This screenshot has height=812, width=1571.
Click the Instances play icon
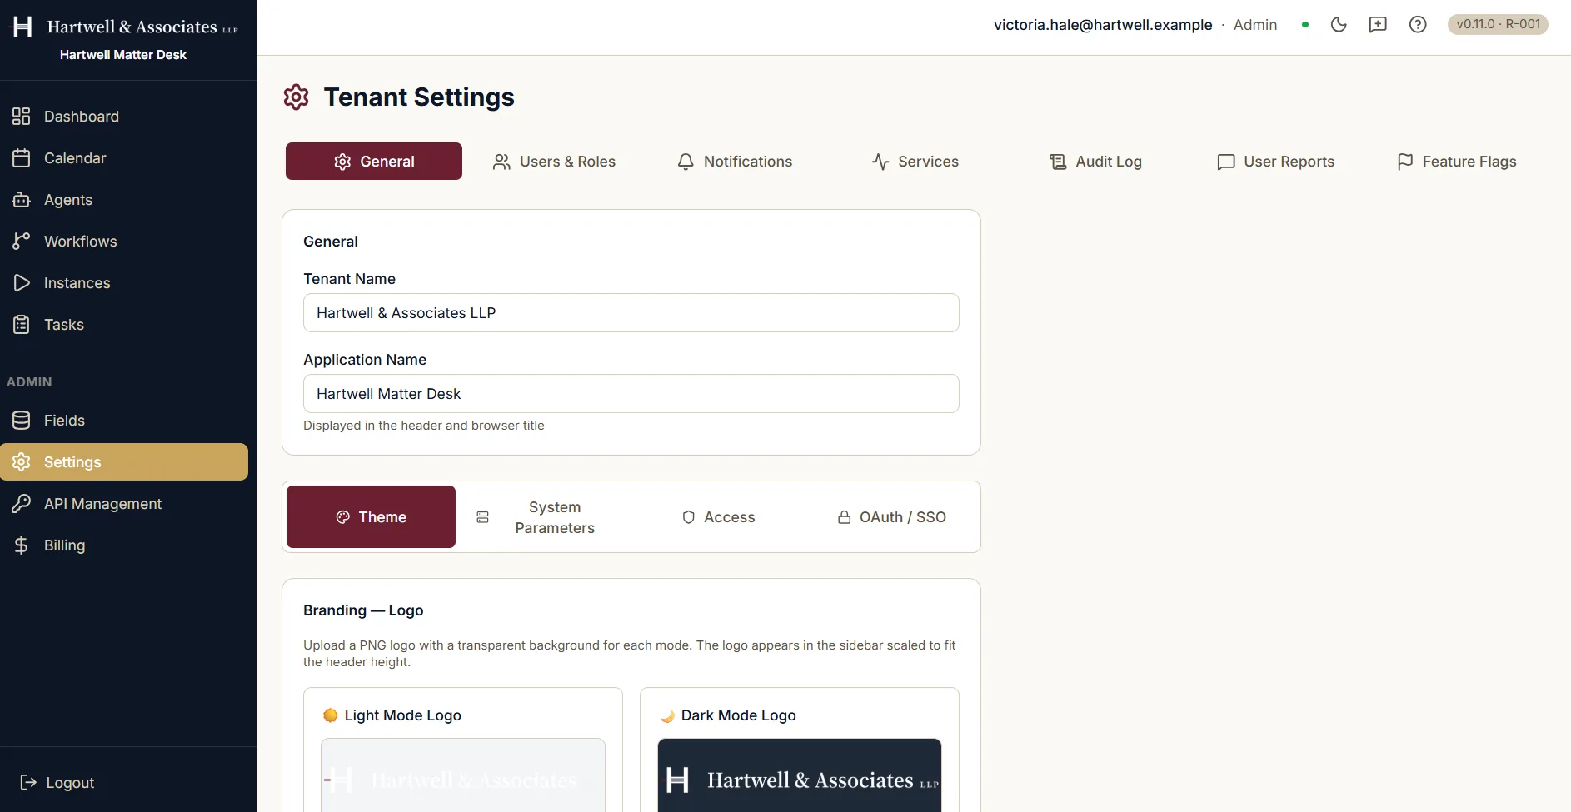pos(22,283)
